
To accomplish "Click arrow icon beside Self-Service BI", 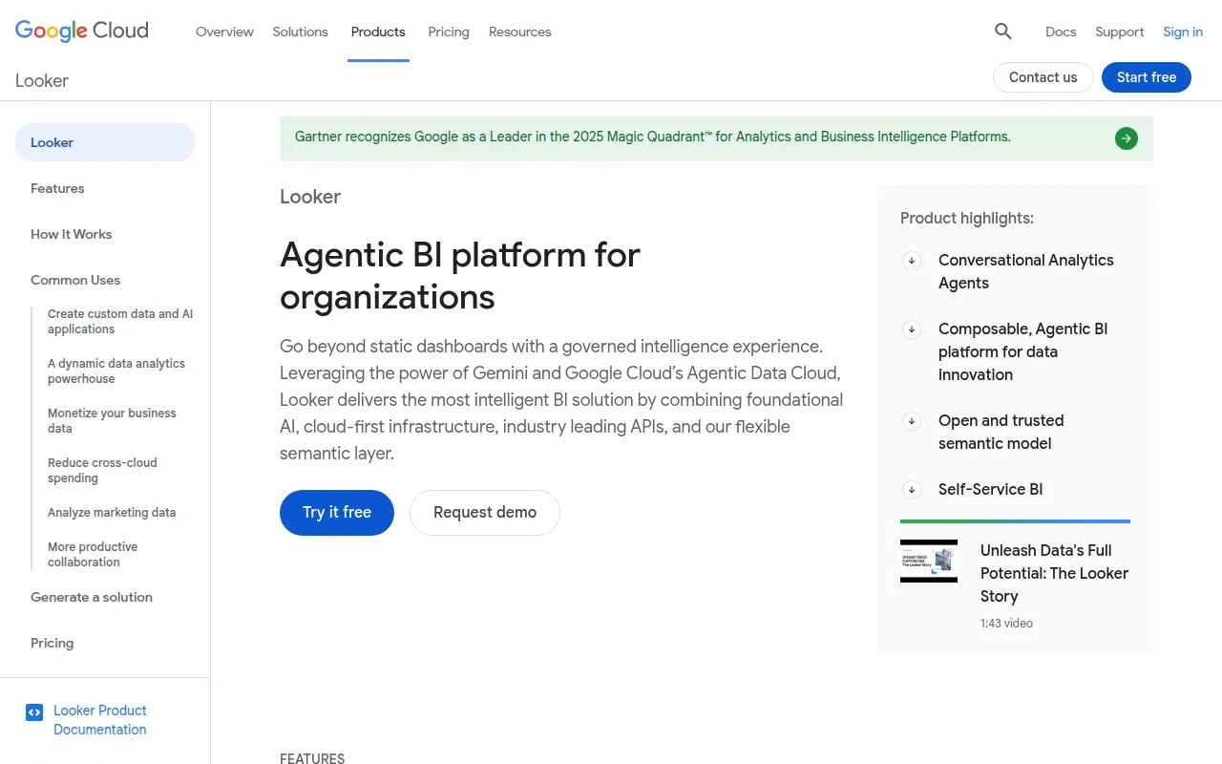I will (x=912, y=489).
